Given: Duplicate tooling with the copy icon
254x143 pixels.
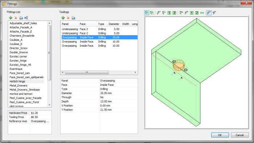Looking at the screenshot, I should point(73,18).
